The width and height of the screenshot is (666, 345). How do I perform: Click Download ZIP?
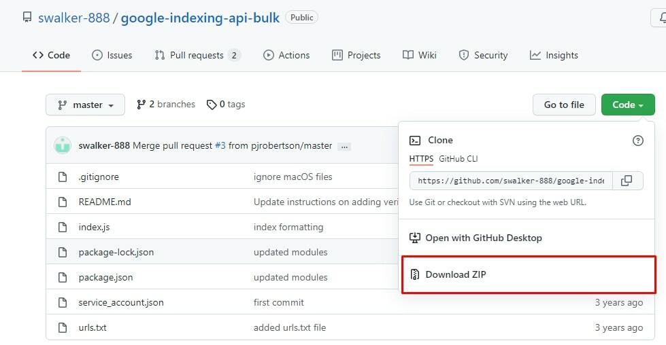pos(529,274)
